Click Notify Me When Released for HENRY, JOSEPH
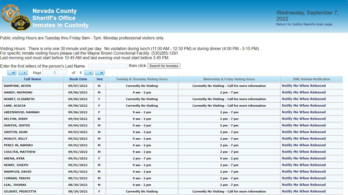This screenshot has height=195, width=348. [304, 165]
